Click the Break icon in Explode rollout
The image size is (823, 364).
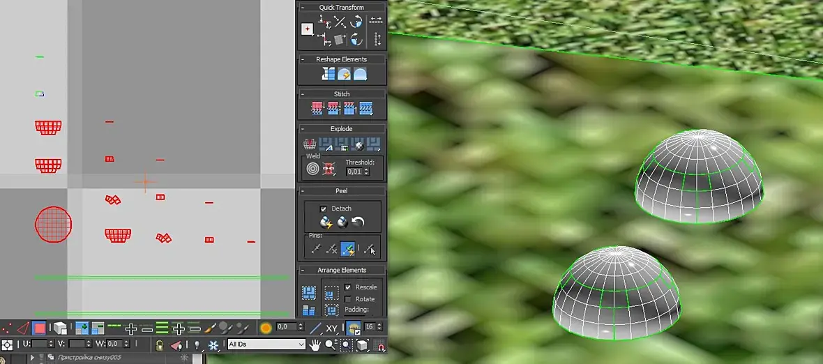coord(310,144)
